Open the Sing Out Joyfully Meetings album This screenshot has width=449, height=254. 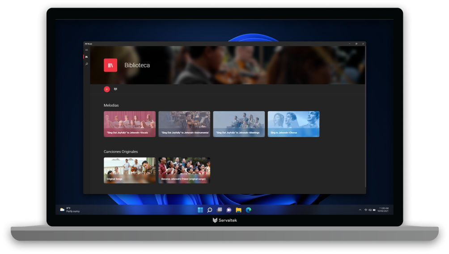click(239, 124)
